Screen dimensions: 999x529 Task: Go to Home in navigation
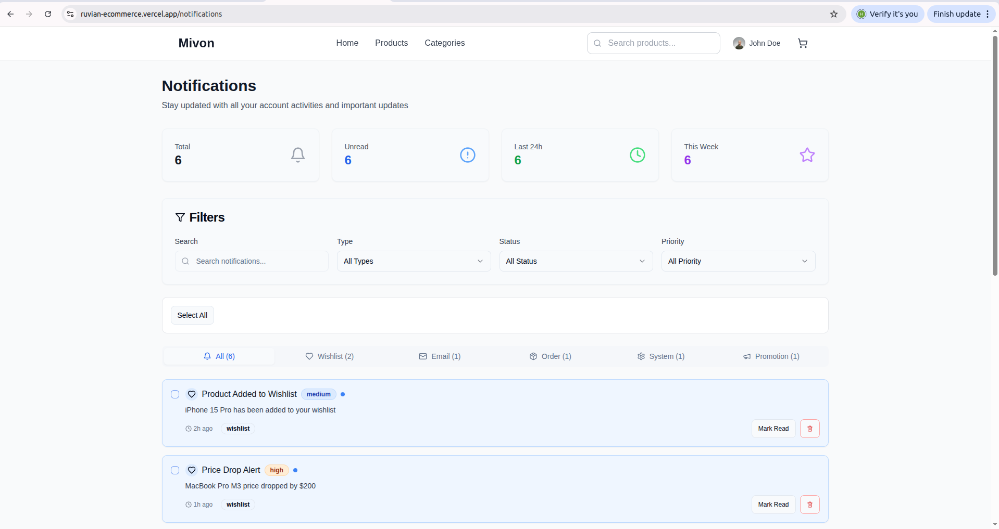tap(347, 43)
